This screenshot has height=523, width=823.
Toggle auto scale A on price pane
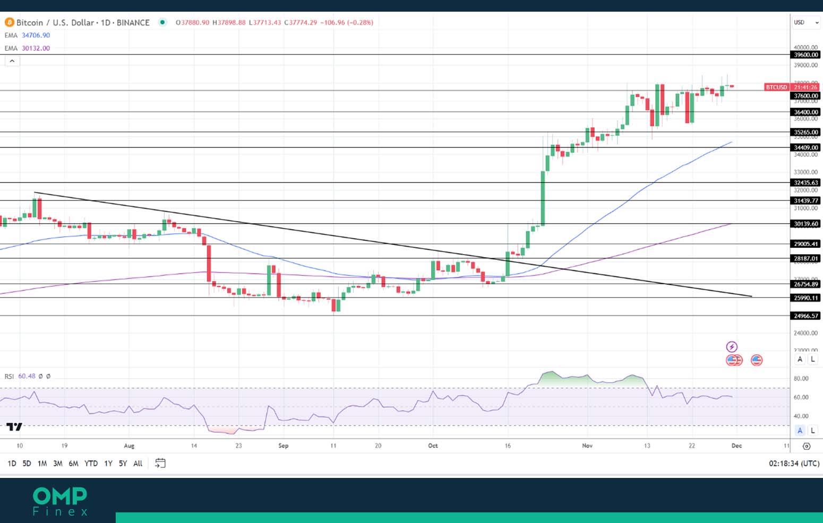pos(800,359)
